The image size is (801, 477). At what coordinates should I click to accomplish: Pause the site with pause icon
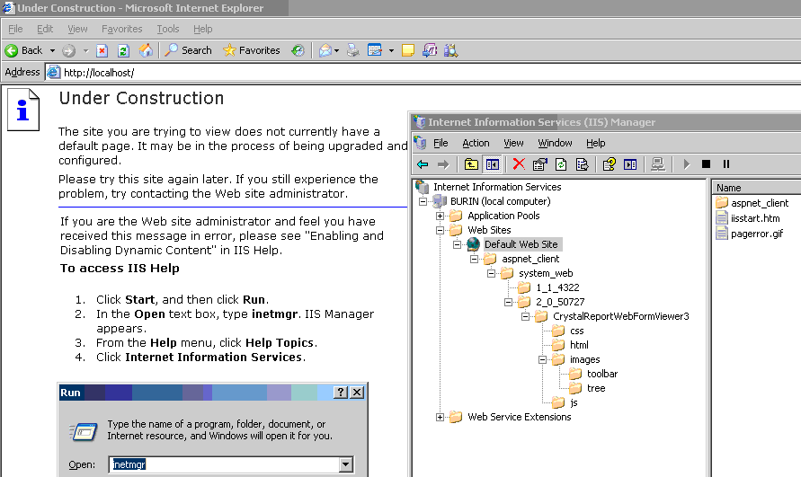(726, 163)
